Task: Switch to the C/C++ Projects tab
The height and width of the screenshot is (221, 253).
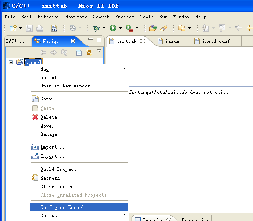Action: pos(16,41)
